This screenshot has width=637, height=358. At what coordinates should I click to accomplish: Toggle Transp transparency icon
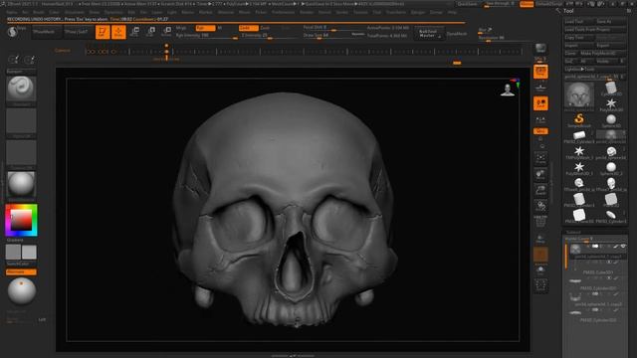[x=540, y=239]
